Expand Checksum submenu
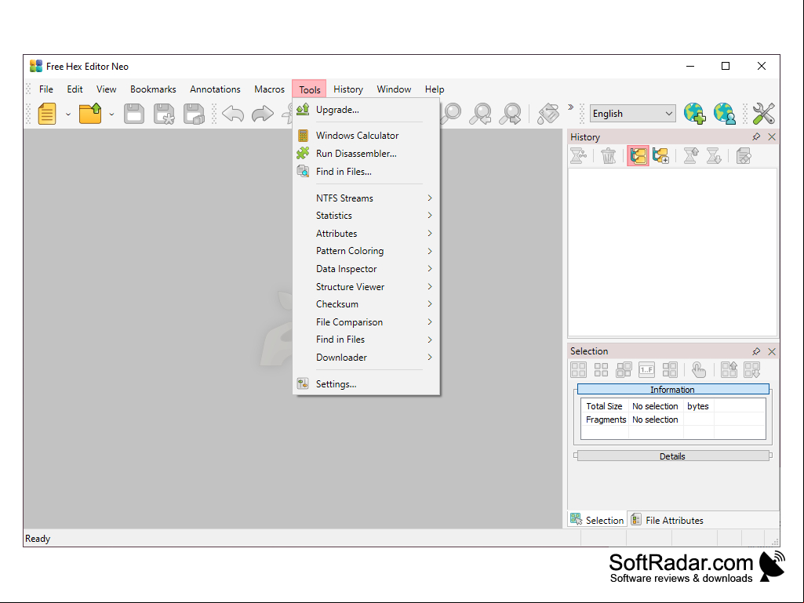The image size is (804, 603). pos(366,304)
